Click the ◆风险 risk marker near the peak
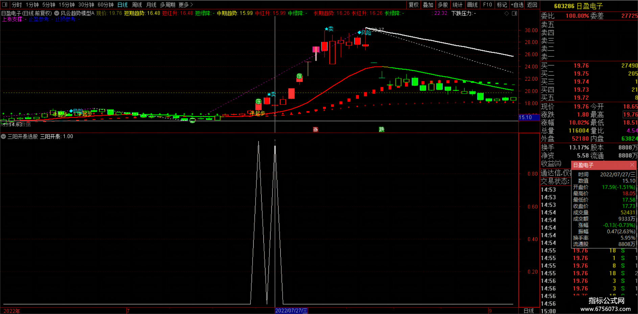638x314 pixels. (364, 33)
